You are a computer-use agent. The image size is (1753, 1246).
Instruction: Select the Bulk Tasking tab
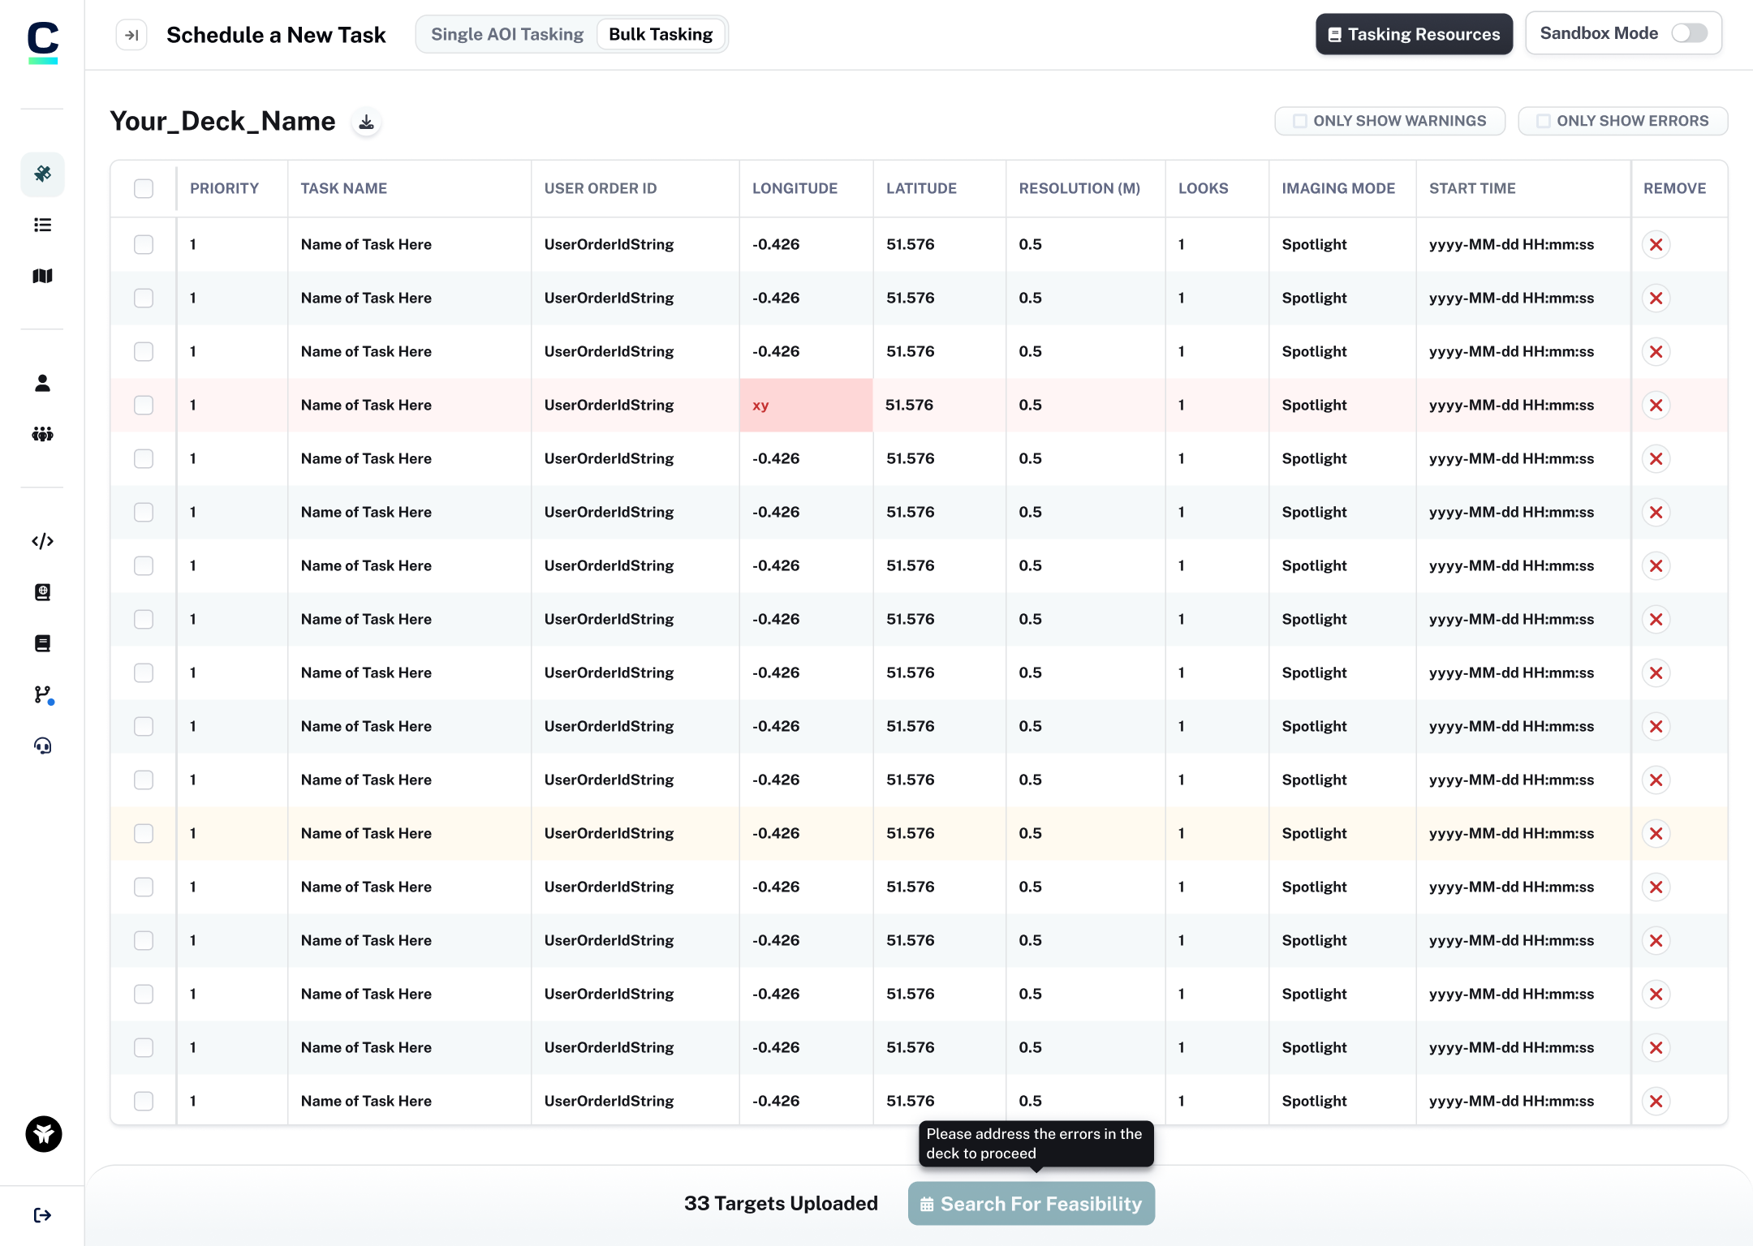pyautogui.click(x=661, y=34)
